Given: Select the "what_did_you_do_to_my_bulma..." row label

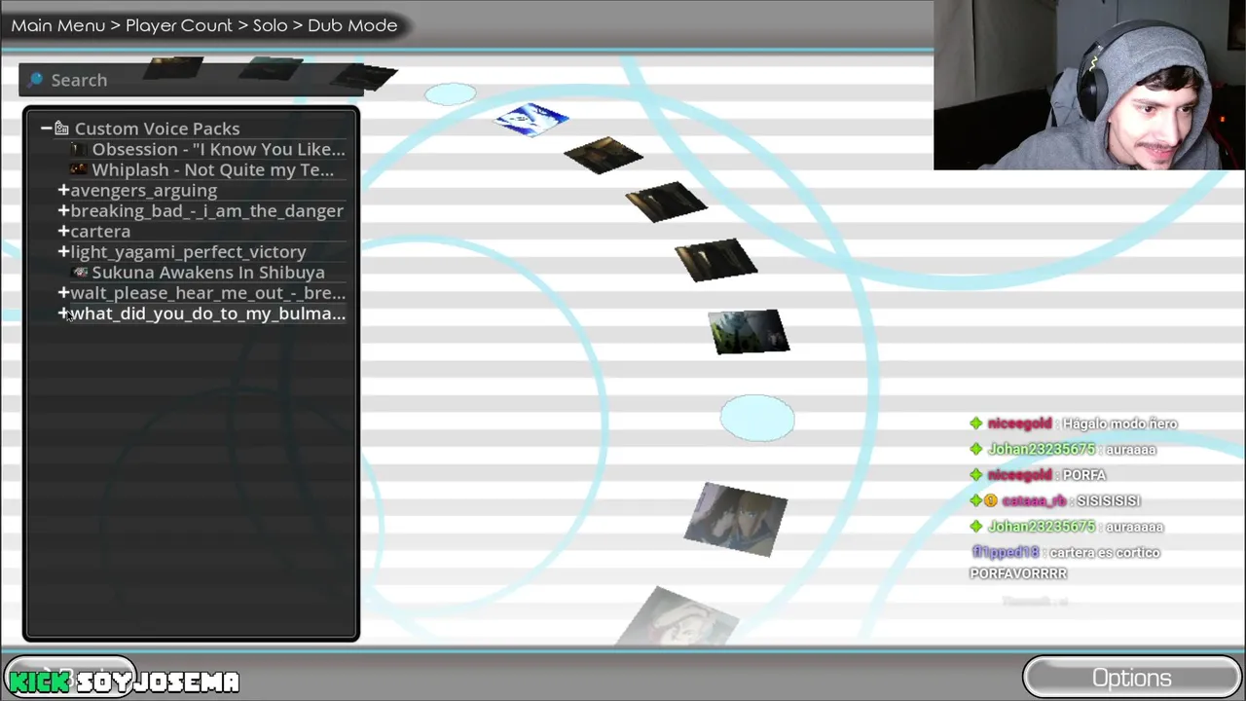Looking at the screenshot, I should pos(207,314).
